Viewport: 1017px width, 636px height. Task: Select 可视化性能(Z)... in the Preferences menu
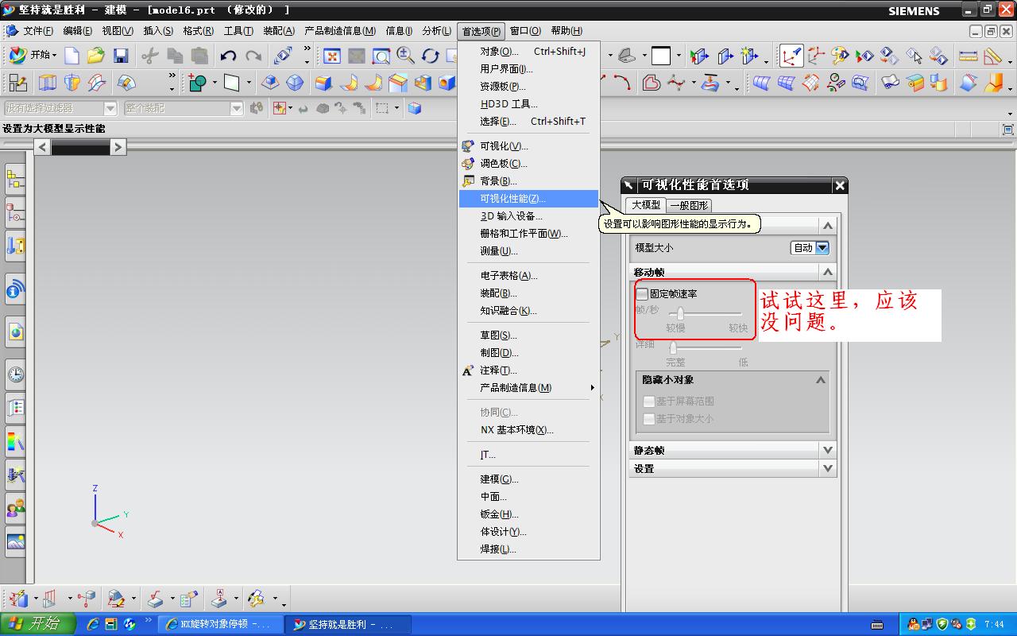coord(528,199)
